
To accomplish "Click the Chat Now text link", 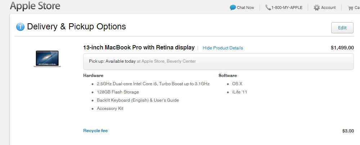I will pyautogui.click(x=246, y=8).
